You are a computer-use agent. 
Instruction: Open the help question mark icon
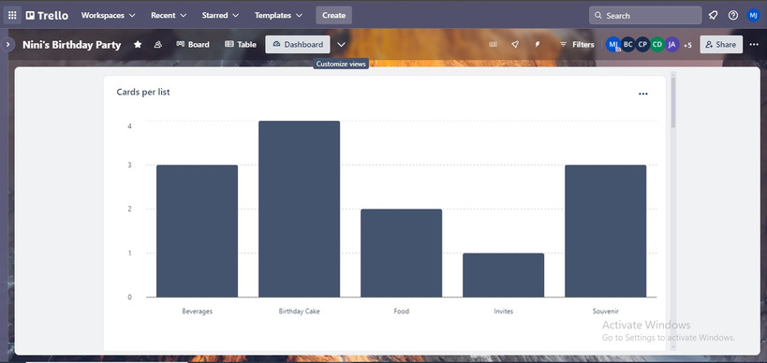732,15
